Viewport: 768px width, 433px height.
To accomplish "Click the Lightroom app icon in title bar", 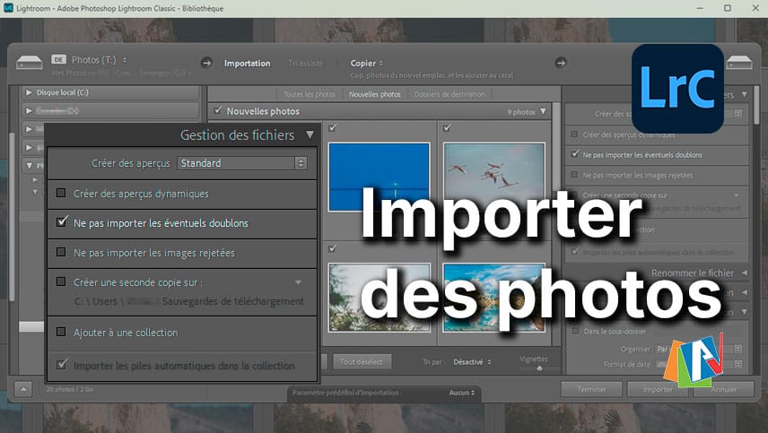I will tap(7, 8).
